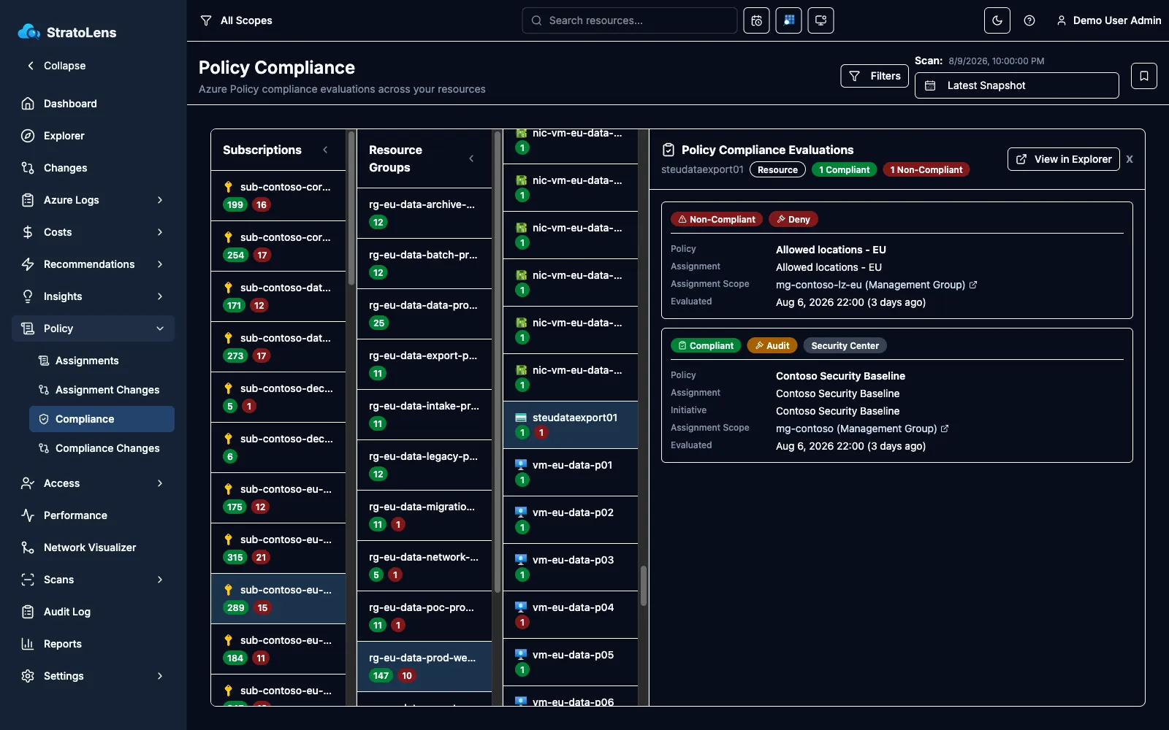
Task: Open the Dashboard page
Action: click(94, 104)
